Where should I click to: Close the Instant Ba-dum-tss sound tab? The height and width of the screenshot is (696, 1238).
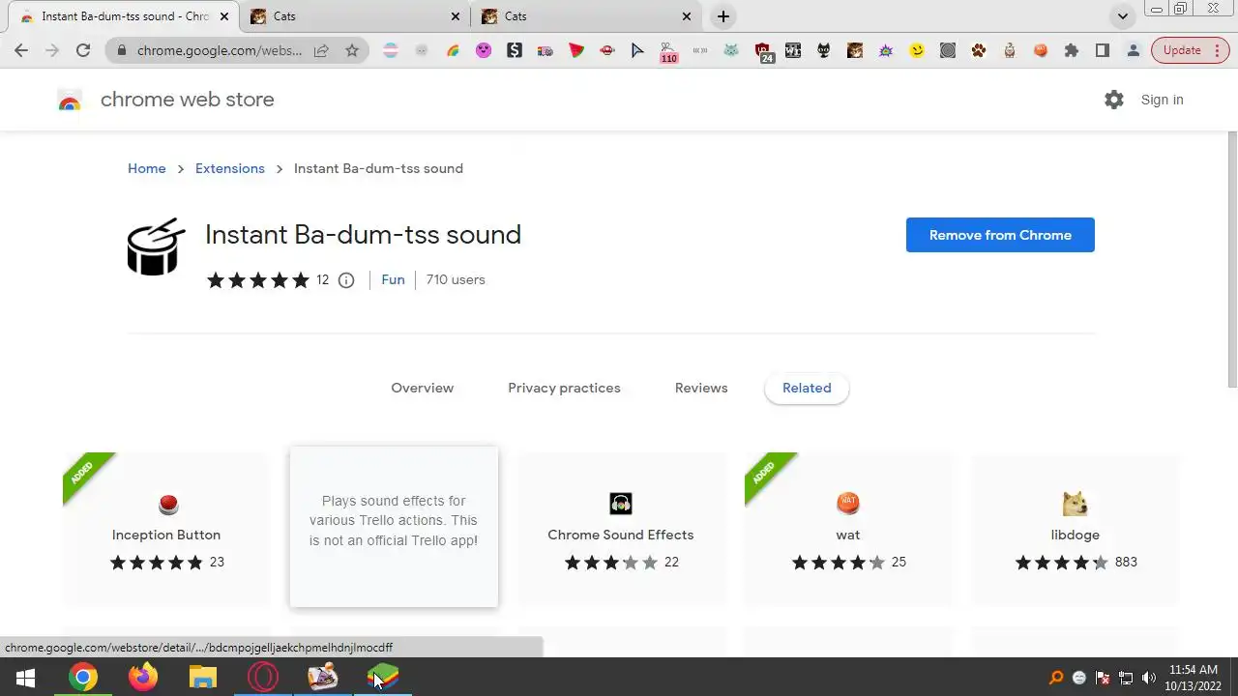tap(222, 16)
